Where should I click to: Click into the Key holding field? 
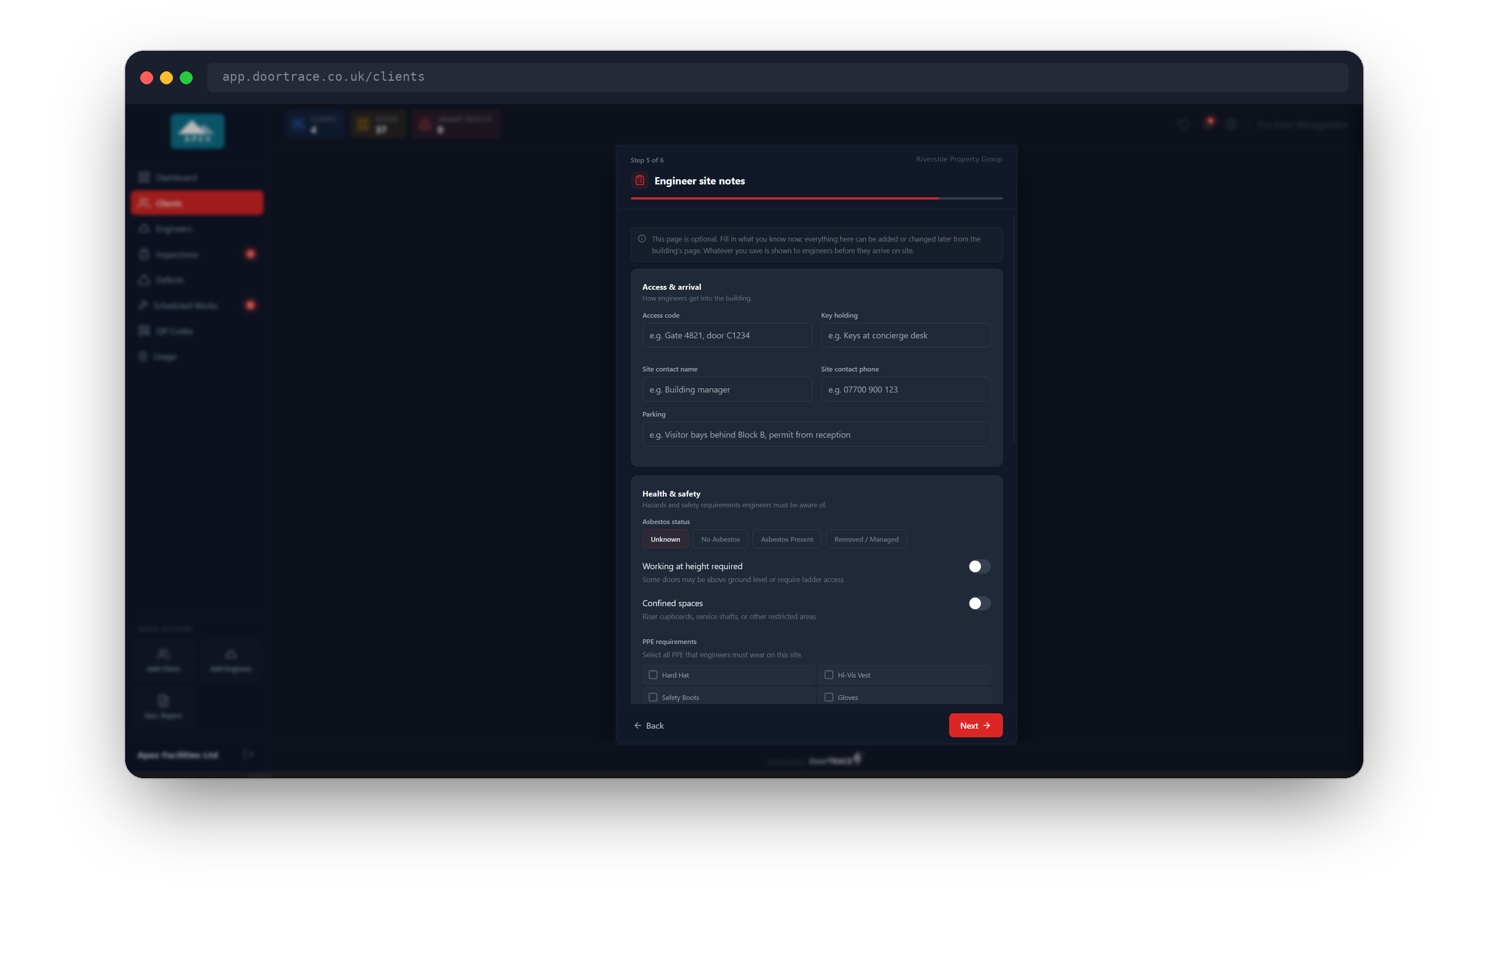[x=905, y=335]
